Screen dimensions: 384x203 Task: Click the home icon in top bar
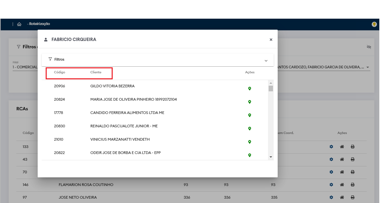(19, 24)
